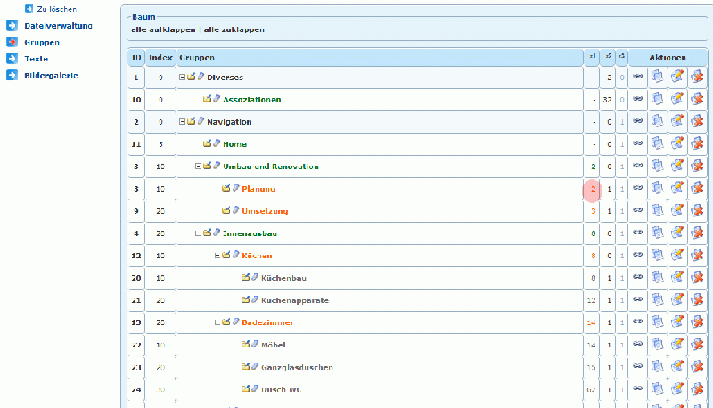Select the Dusch WC group name
The image size is (713, 408).
click(281, 389)
